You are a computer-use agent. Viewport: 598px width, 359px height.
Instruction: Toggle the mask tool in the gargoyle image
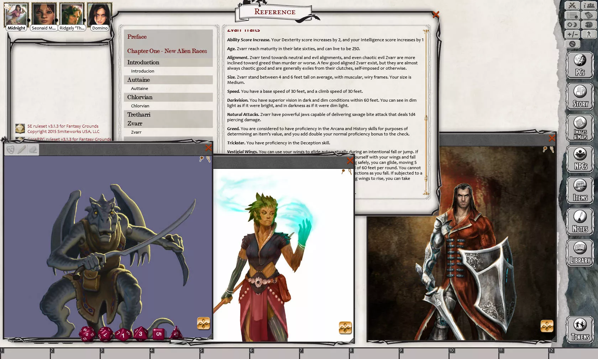tap(11, 150)
